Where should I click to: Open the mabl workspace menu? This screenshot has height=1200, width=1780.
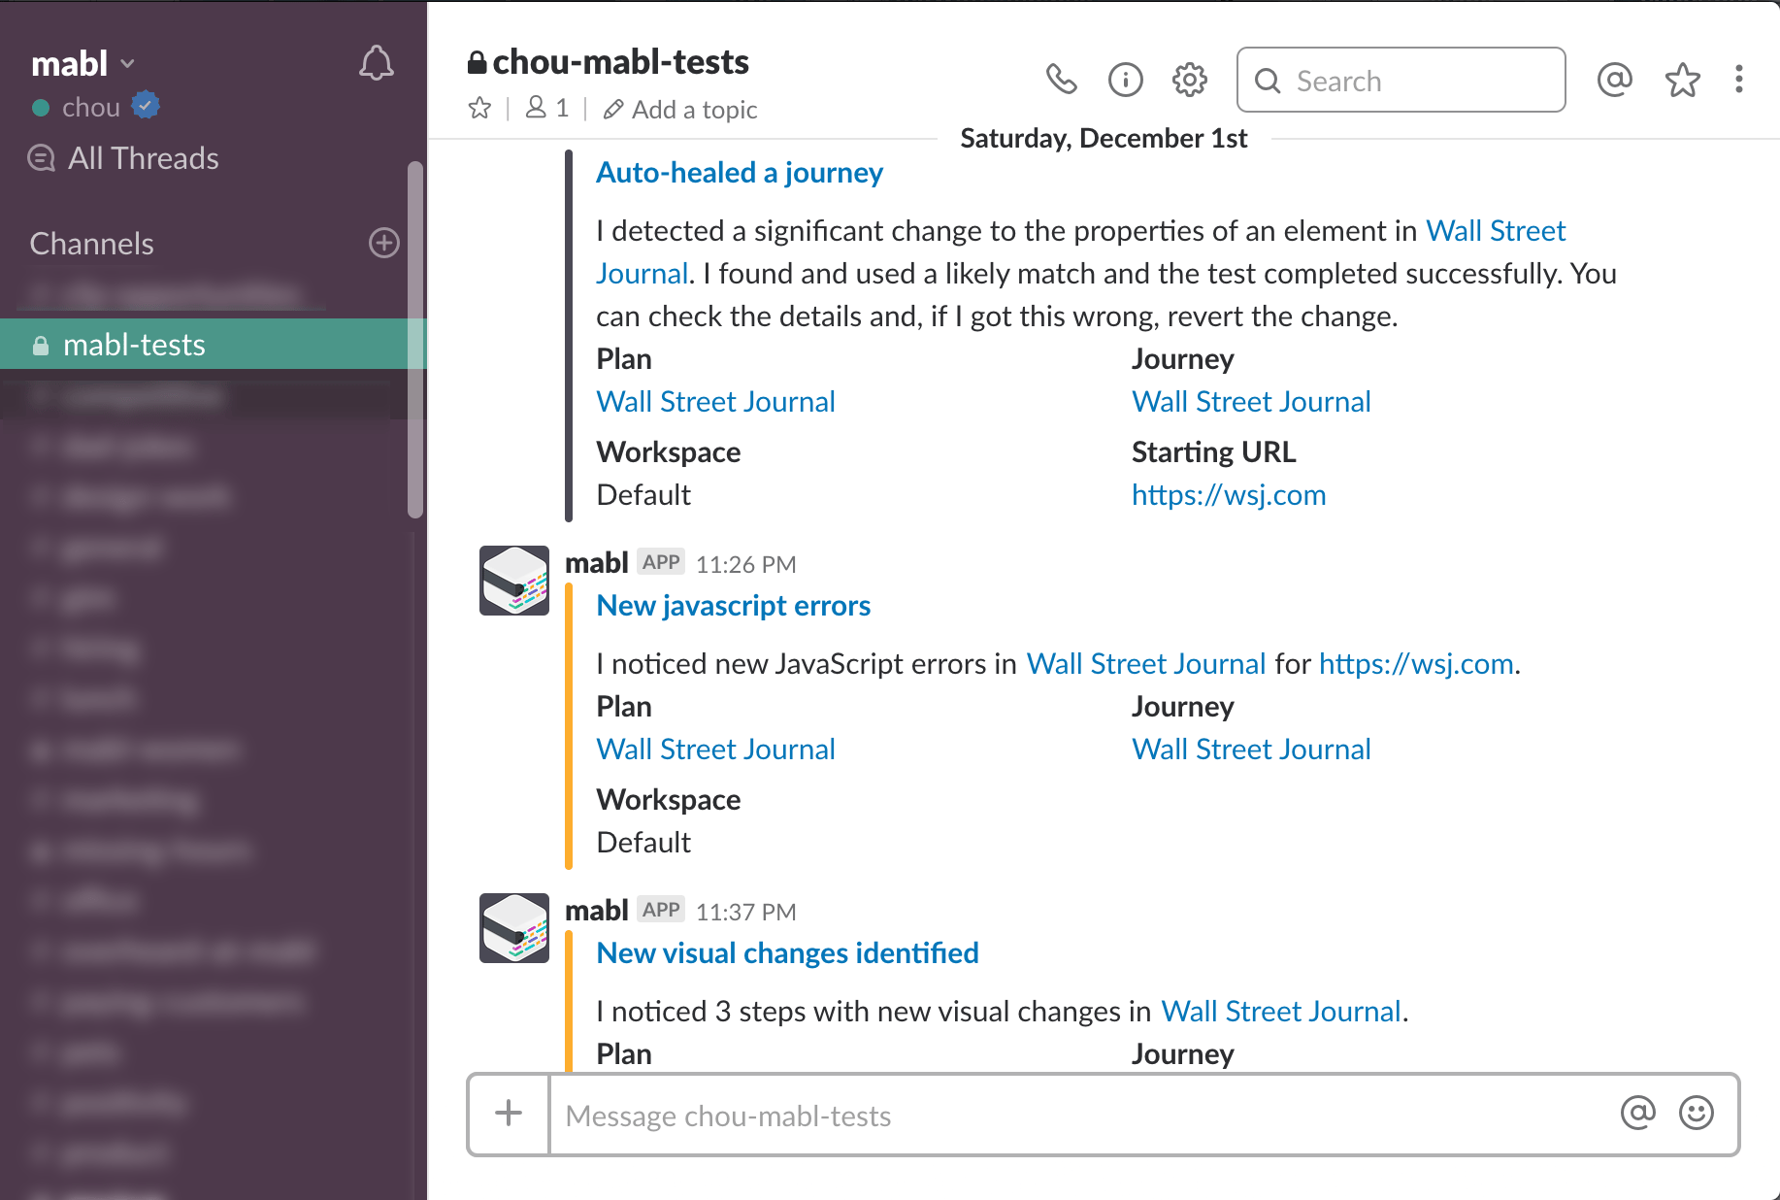click(x=83, y=64)
